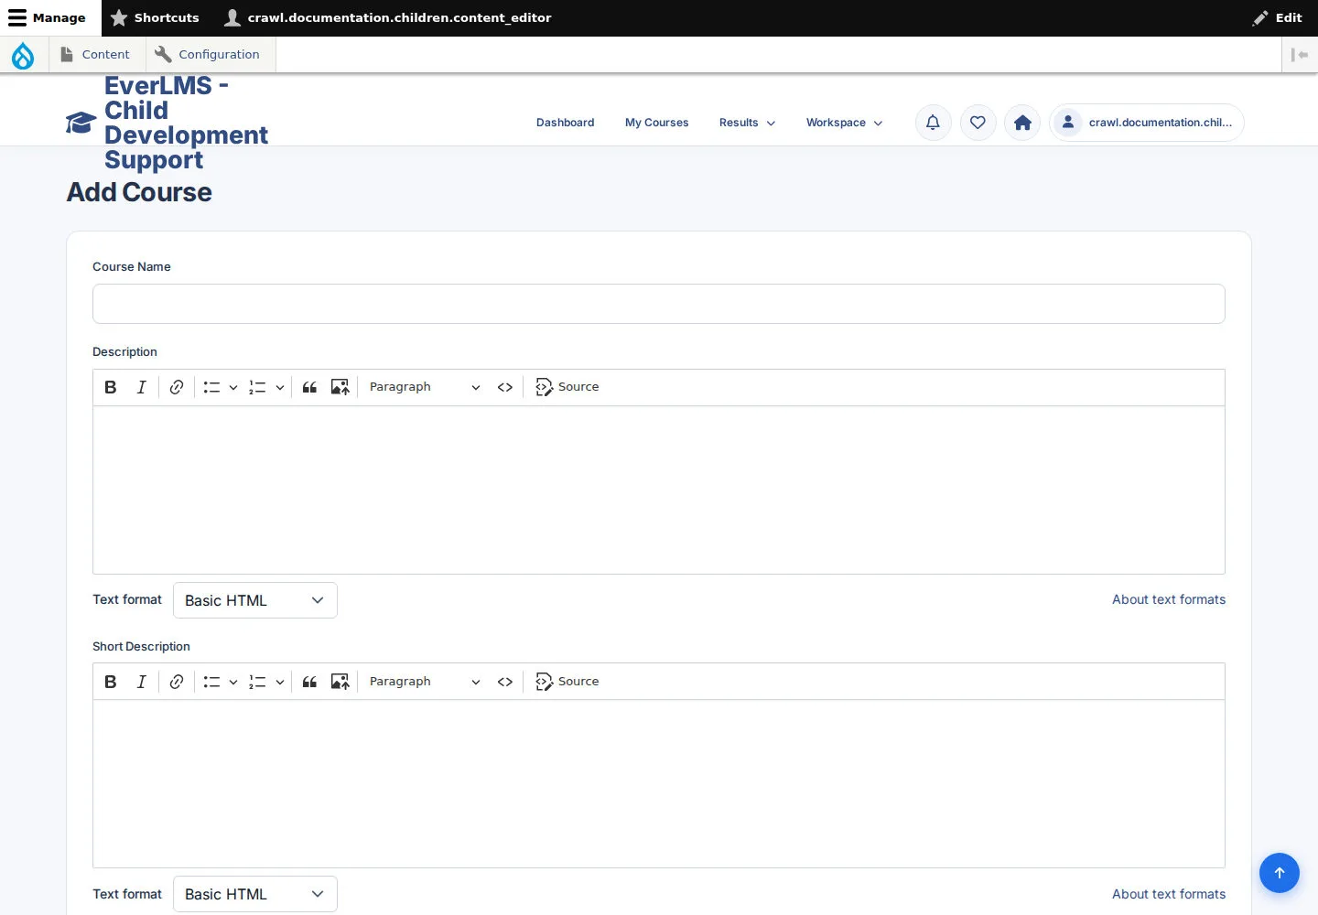Image resolution: width=1318 pixels, height=915 pixels.
Task: Insert numbered list in the Description editor
Action: (x=257, y=387)
